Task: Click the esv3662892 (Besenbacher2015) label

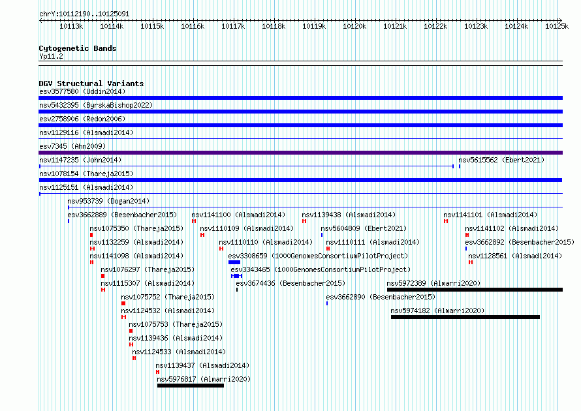Action: [520, 242]
